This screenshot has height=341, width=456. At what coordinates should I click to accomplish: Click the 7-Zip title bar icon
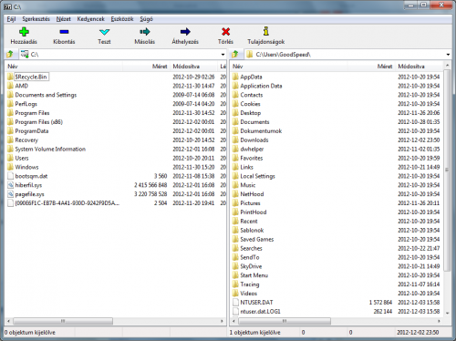pyautogui.click(x=7, y=6)
